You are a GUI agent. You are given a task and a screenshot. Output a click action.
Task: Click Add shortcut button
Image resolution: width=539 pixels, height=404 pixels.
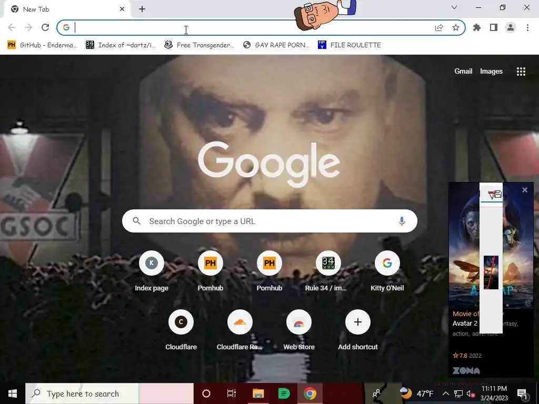[x=358, y=330]
